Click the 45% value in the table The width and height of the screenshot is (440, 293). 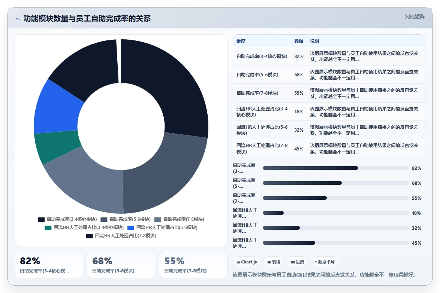pos(299,149)
